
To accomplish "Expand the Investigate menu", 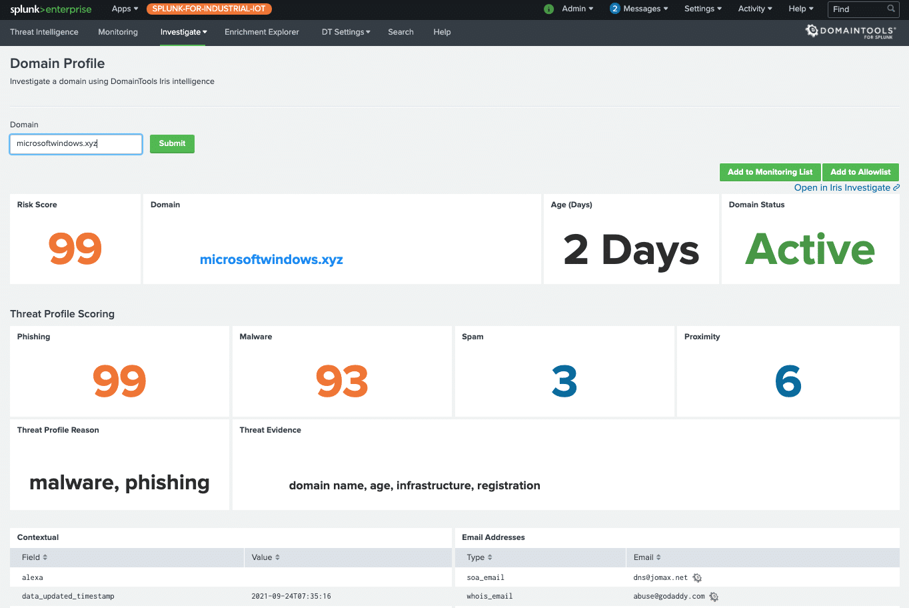I will pos(183,32).
